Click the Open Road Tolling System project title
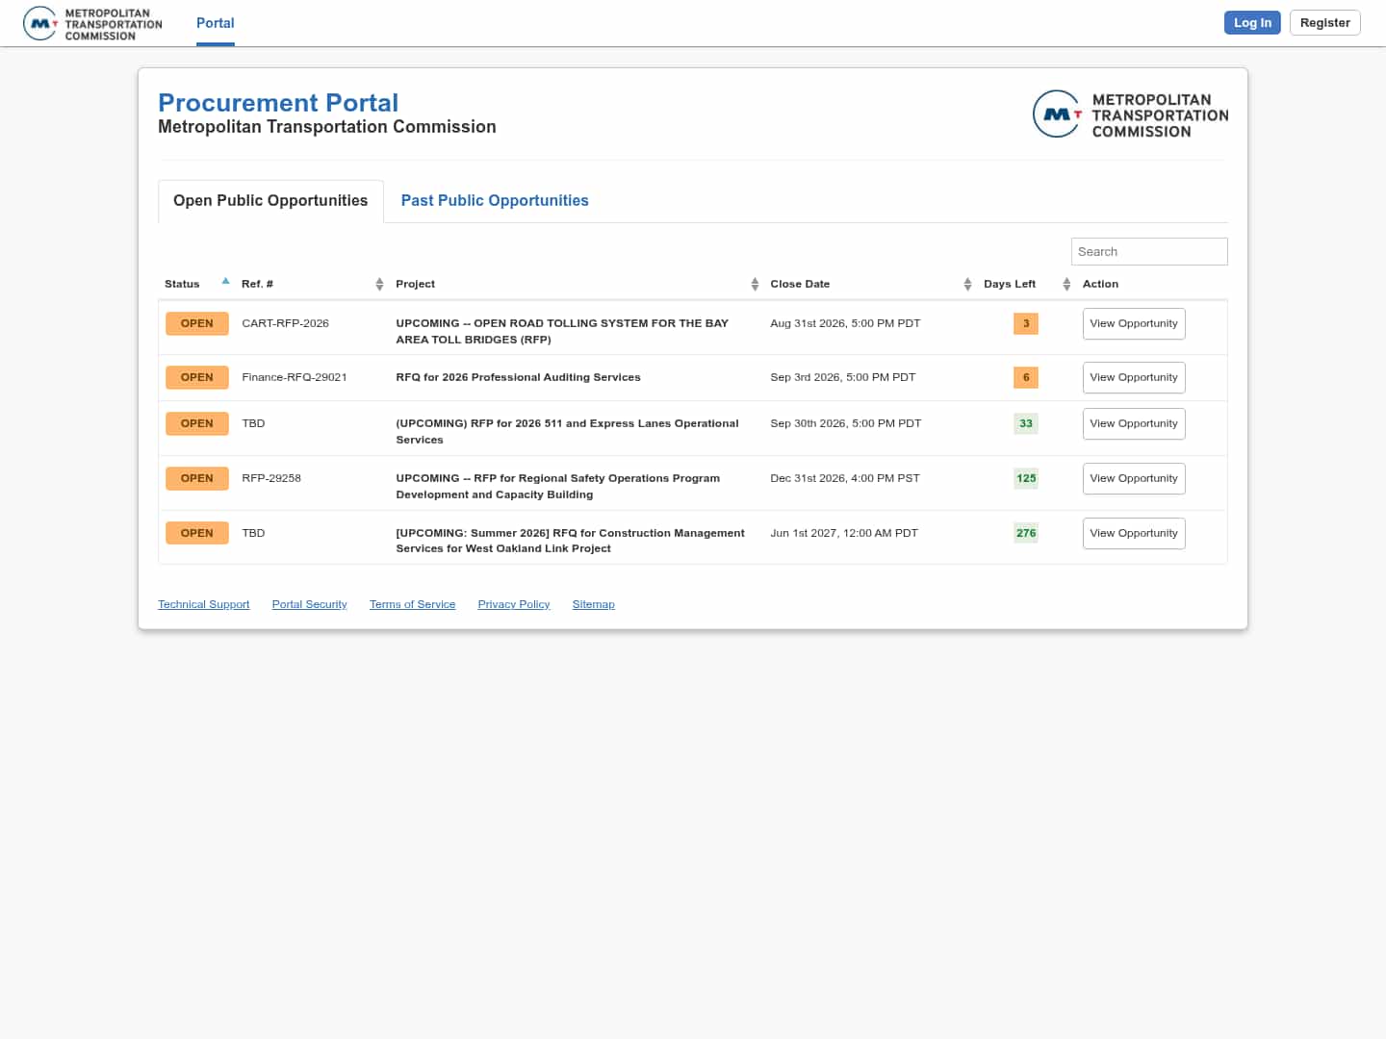The height and width of the screenshot is (1039, 1386). click(562, 332)
